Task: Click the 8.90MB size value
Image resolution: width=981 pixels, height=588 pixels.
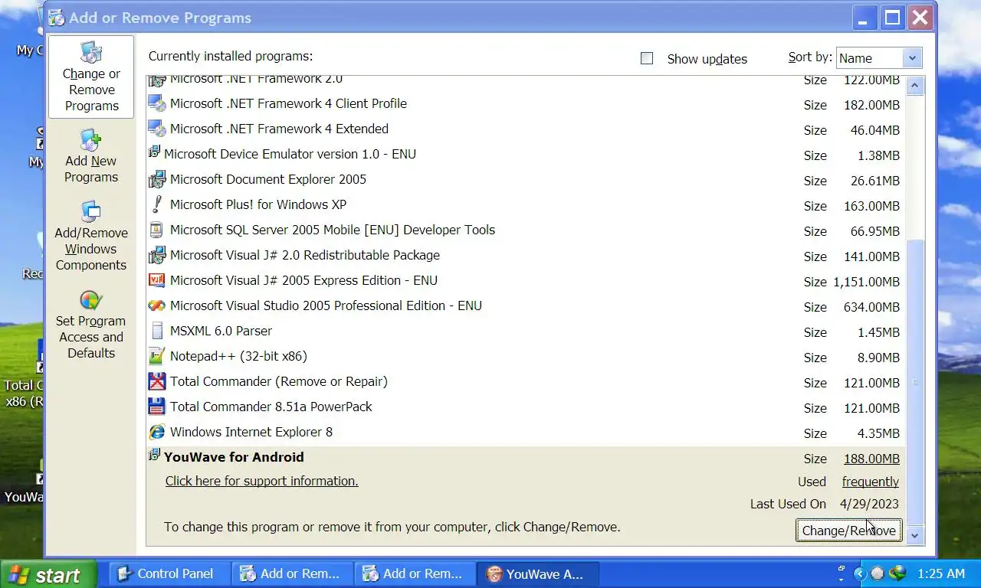Action: point(878,358)
